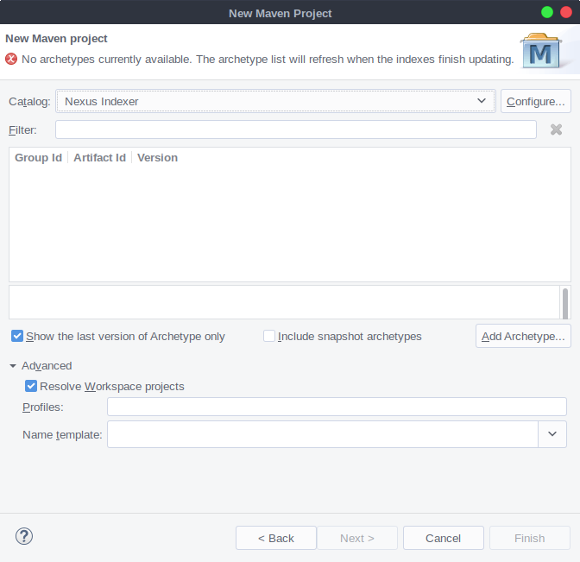This screenshot has width=580, height=562.
Task: Click the green maximize window button
Action: click(x=546, y=12)
